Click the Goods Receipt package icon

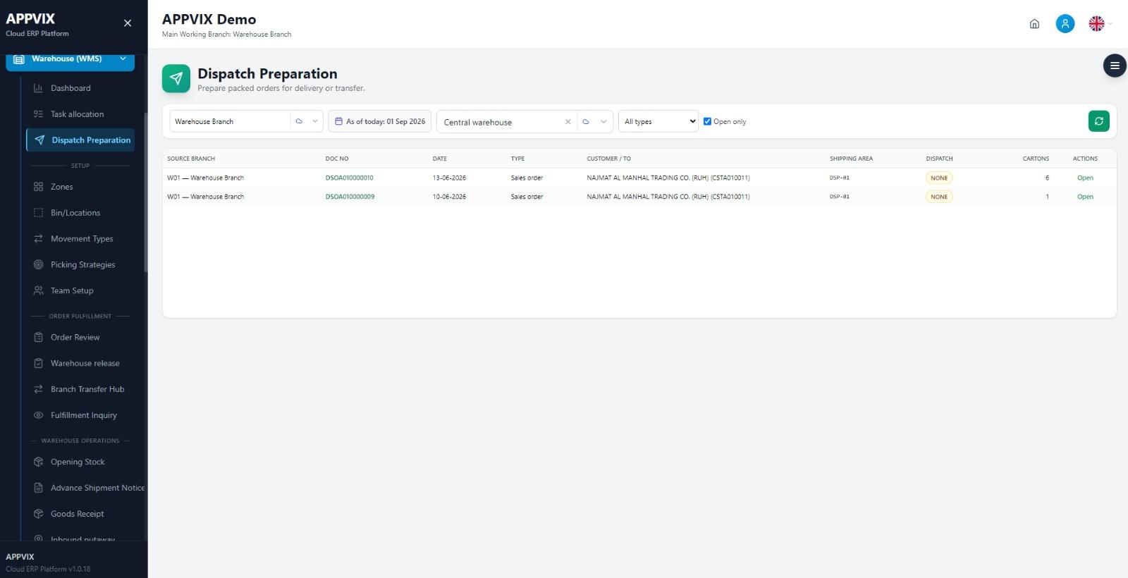[x=38, y=514]
